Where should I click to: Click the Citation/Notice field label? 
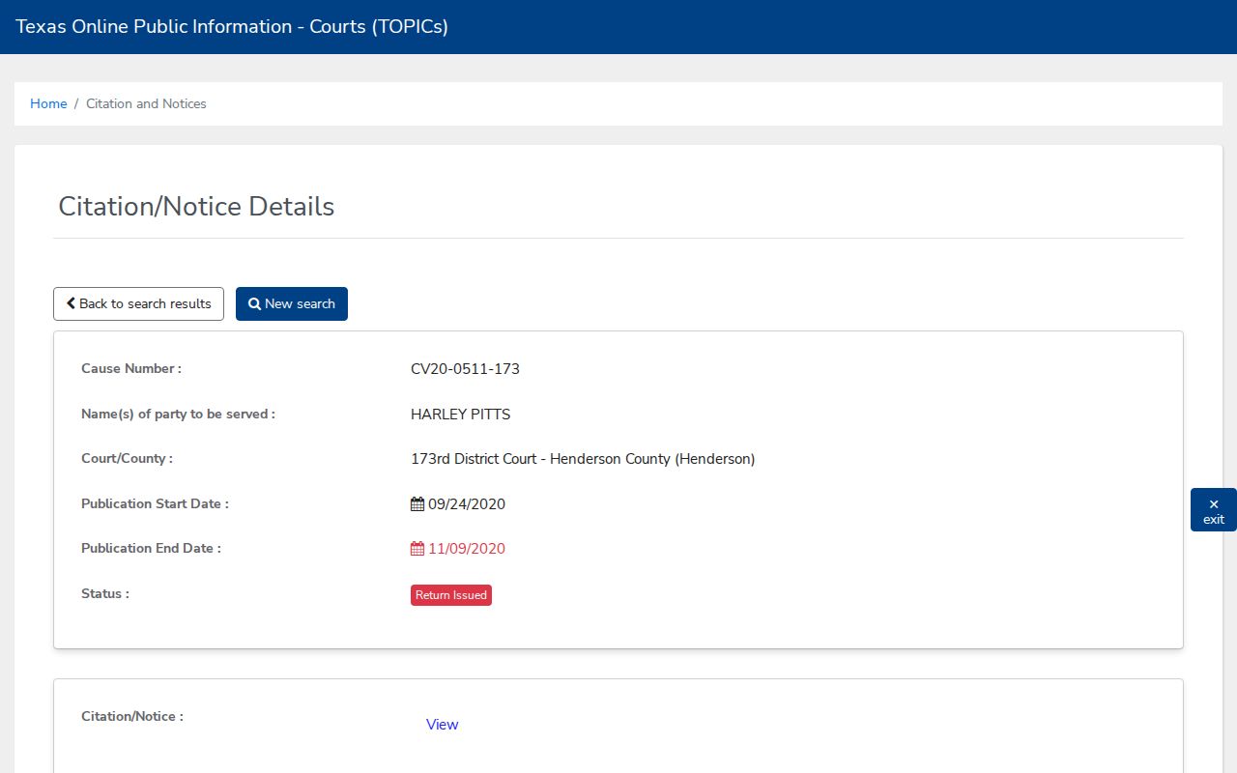[x=132, y=716]
